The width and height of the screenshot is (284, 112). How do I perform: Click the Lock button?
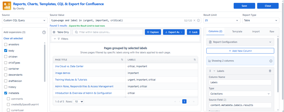point(193,32)
